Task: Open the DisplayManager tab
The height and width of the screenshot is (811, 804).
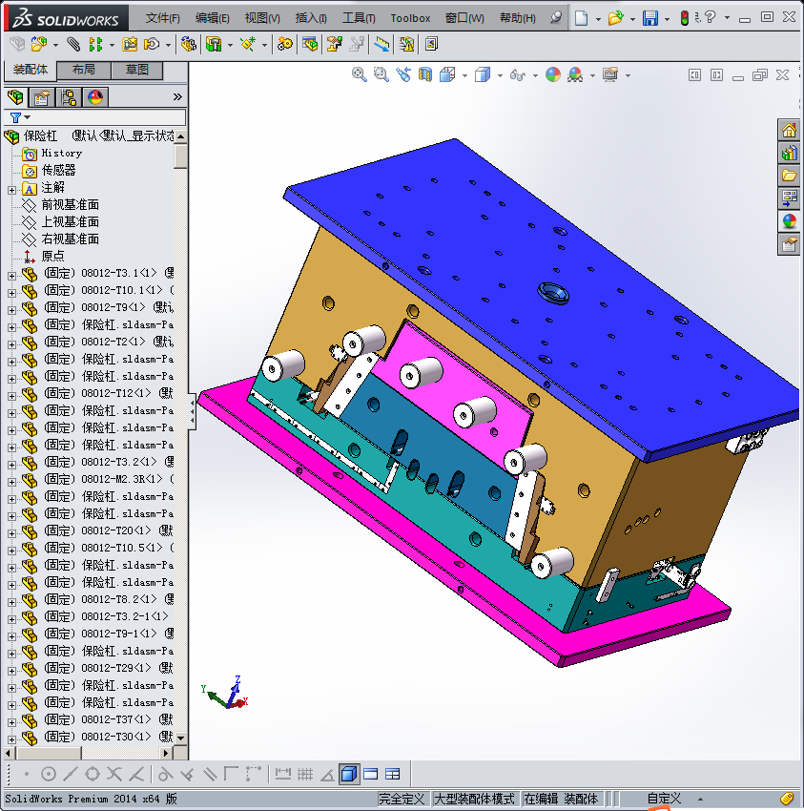Action: click(95, 97)
